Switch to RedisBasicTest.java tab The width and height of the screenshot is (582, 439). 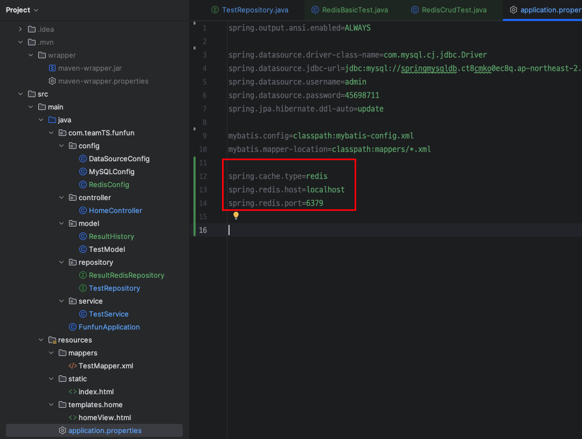pyautogui.click(x=350, y=10)
